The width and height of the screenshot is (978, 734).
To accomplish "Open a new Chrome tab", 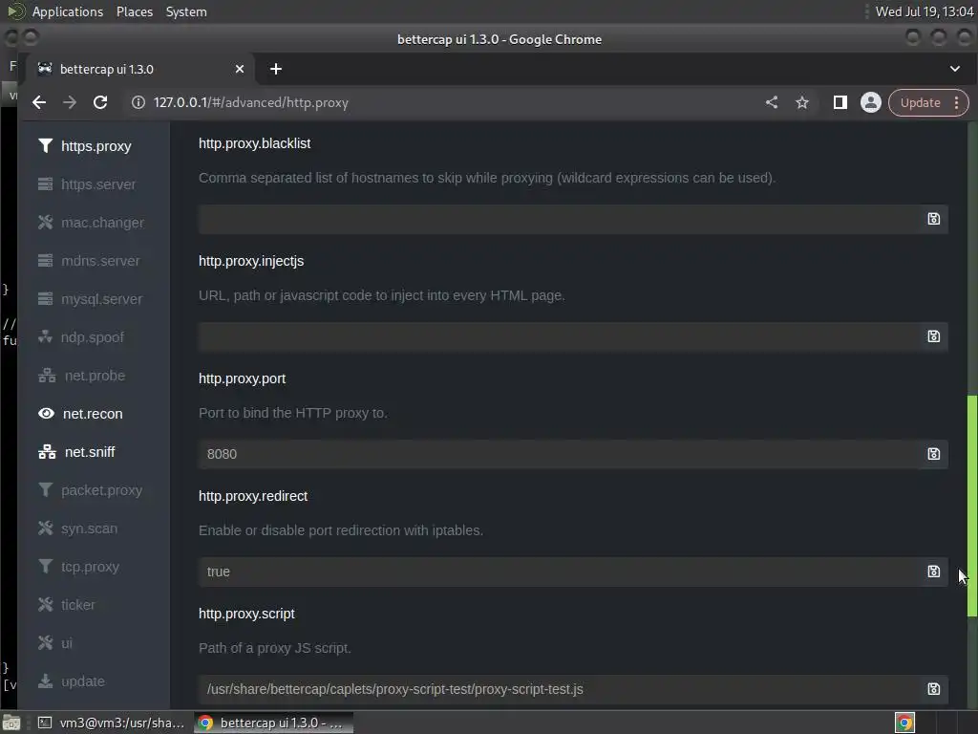I will pos(276,69).
